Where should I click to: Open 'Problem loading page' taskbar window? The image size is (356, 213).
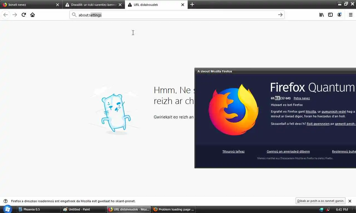pos(174,209)
